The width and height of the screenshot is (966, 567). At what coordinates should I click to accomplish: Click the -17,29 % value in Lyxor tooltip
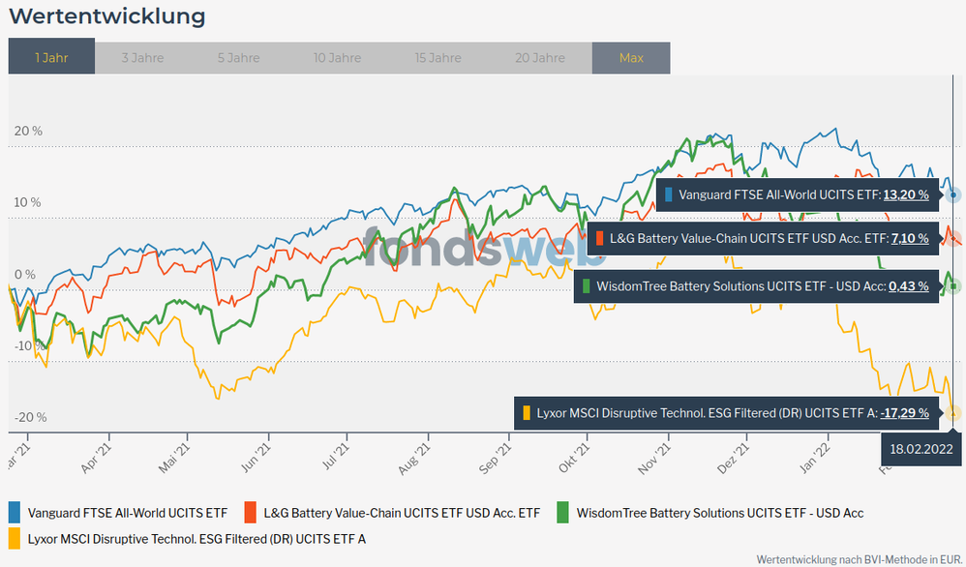(x=904, y=413)
